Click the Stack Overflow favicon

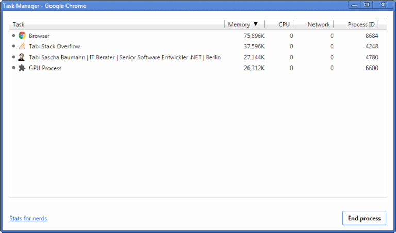coord(22,46)
